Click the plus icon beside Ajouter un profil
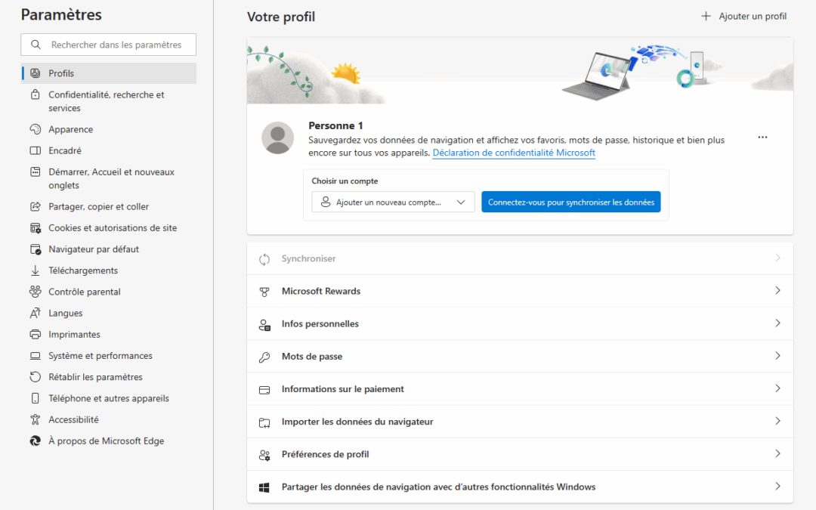The height and width of the screenshot is (510, 816). tap(706, 16)
